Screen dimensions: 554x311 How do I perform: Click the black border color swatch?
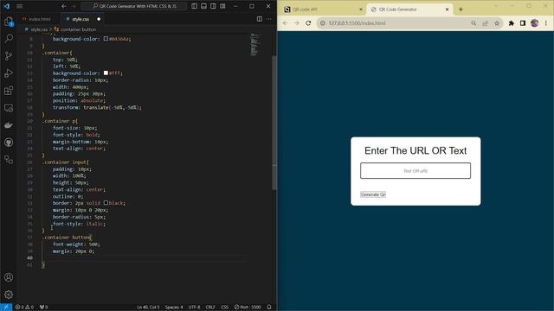point(106,203)
